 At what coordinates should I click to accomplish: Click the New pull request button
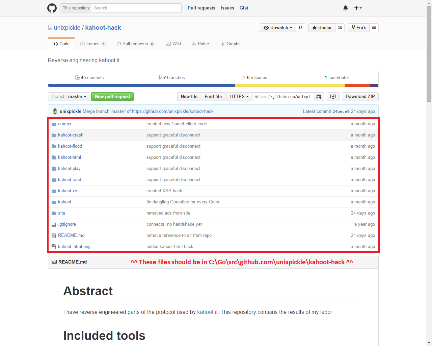click(x=112, y=97)
